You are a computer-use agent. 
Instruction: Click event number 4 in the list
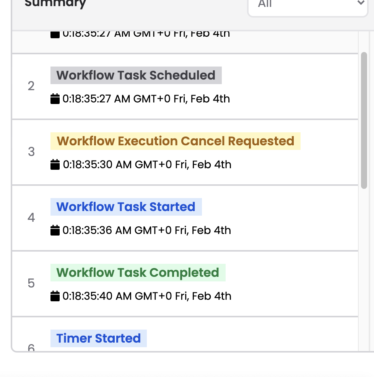31,218
